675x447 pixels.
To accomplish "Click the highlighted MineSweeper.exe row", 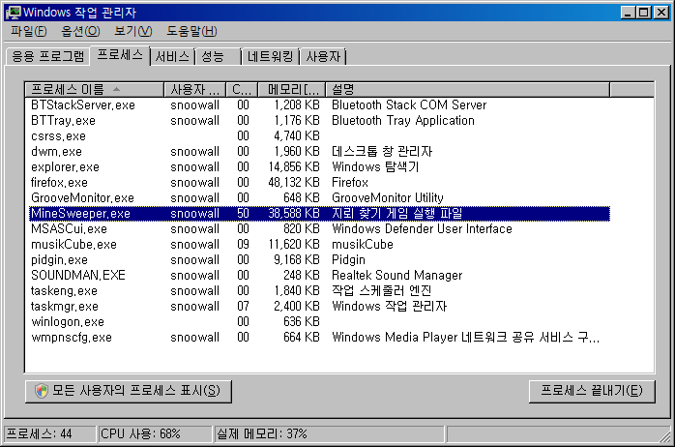I will (x=319, y=213).
